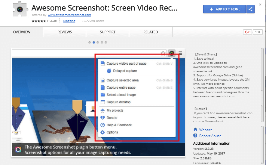Screen dimensions: 266x165
Task: Close the extension details dialog
Action: coord(260,4)
